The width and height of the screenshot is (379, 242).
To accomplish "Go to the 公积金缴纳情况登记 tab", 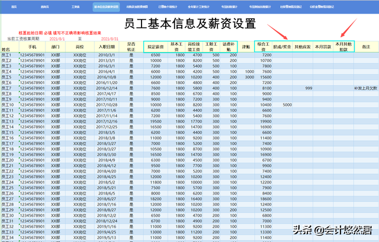I will tap(322, 7).
